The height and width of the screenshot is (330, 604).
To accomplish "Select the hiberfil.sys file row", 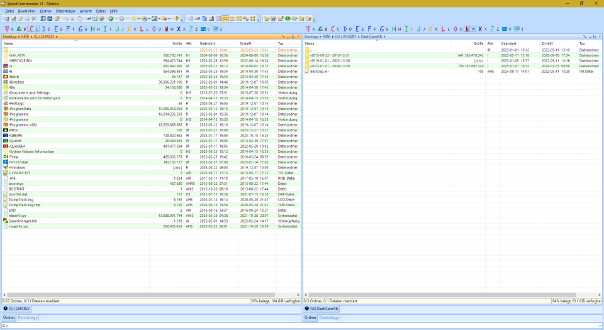I will (151, 216).
